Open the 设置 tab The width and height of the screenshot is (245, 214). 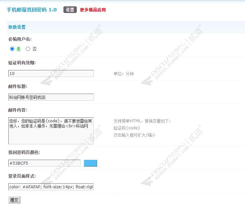(70, 10)
